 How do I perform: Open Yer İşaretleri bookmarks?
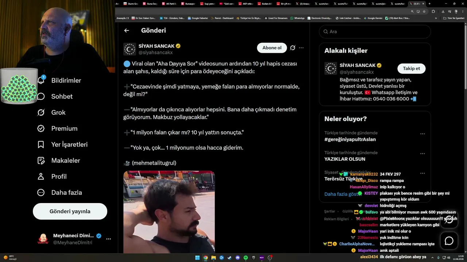coord(62,144)
